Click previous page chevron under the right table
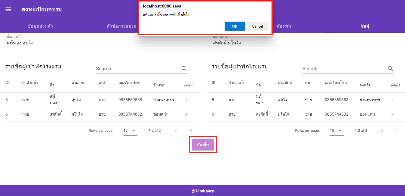This screenshot has height=196, width=405. [x=382, y=131]
